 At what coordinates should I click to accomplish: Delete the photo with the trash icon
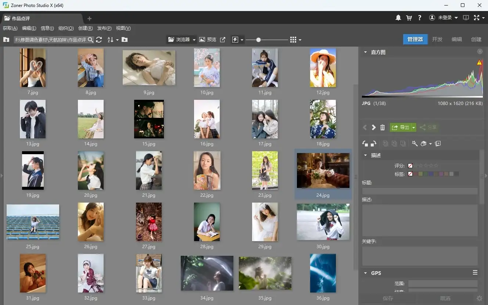tap(383, 127)
